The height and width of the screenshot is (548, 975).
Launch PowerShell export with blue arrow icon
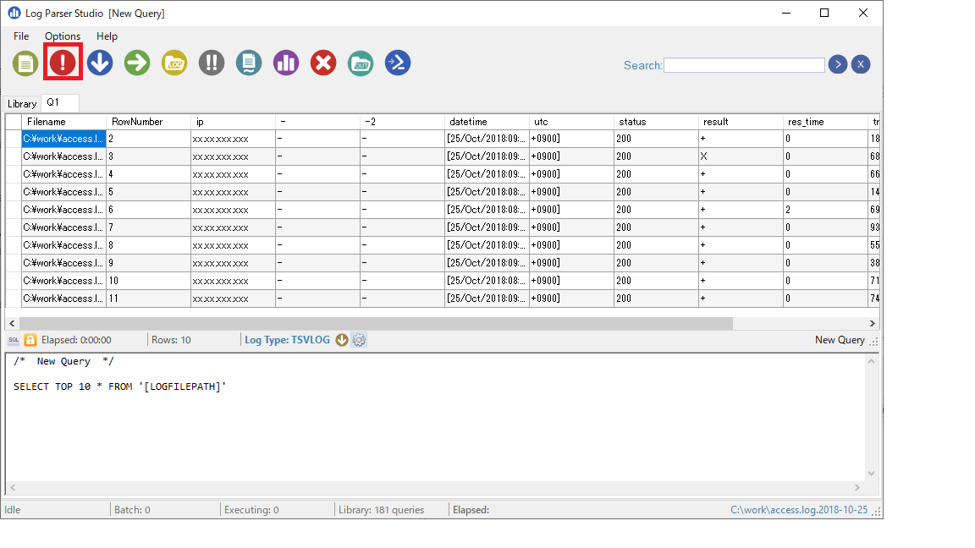pos(397,63)
